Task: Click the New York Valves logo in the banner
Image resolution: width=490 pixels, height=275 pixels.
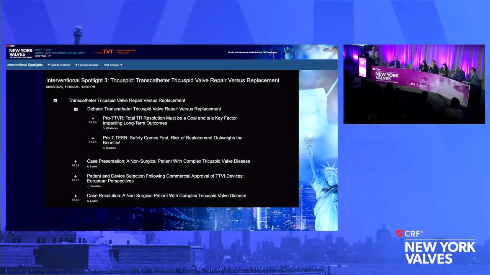Action: coord(20,52)
